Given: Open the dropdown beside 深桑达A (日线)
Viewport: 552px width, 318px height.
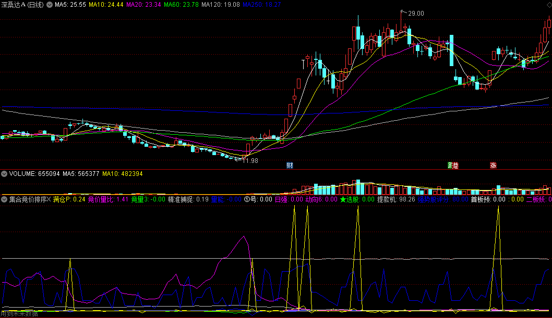Looking at the screenshot, I should click(x=50, y=5).
